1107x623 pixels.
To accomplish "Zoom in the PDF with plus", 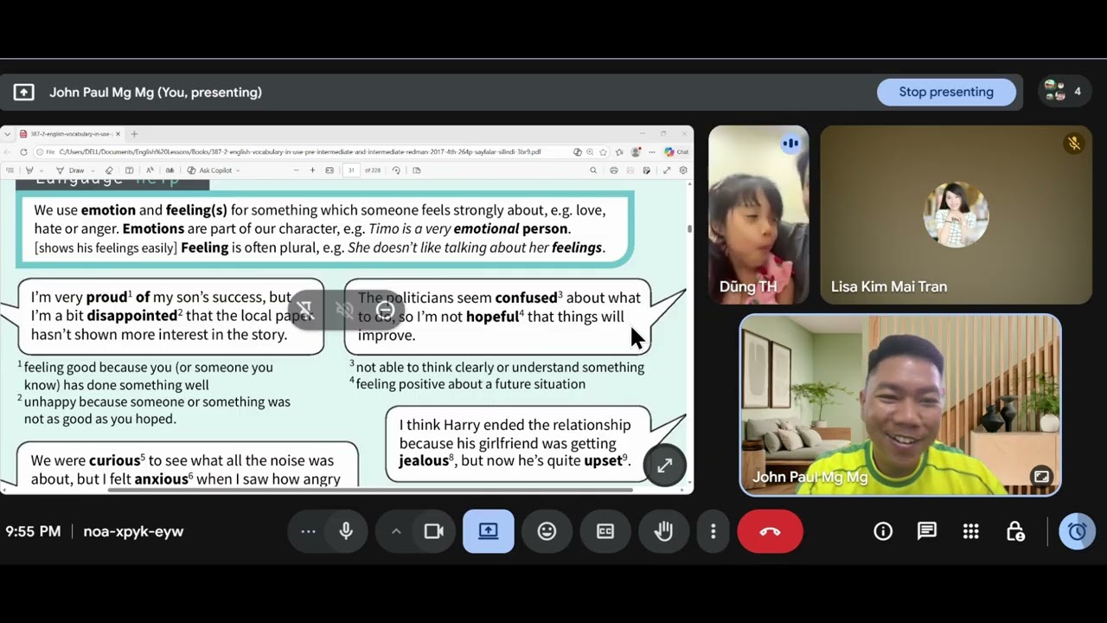I will pyautogui.click(x=312, y=170).
